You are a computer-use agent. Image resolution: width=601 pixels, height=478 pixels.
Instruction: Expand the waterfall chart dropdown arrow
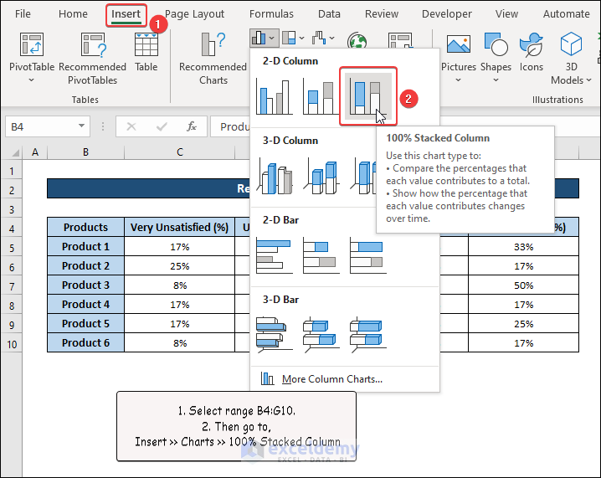point(332,38)
